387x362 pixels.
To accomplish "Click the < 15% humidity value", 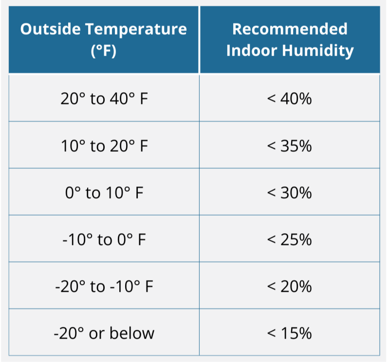I will pyautogui.click(x=290, y=333).
